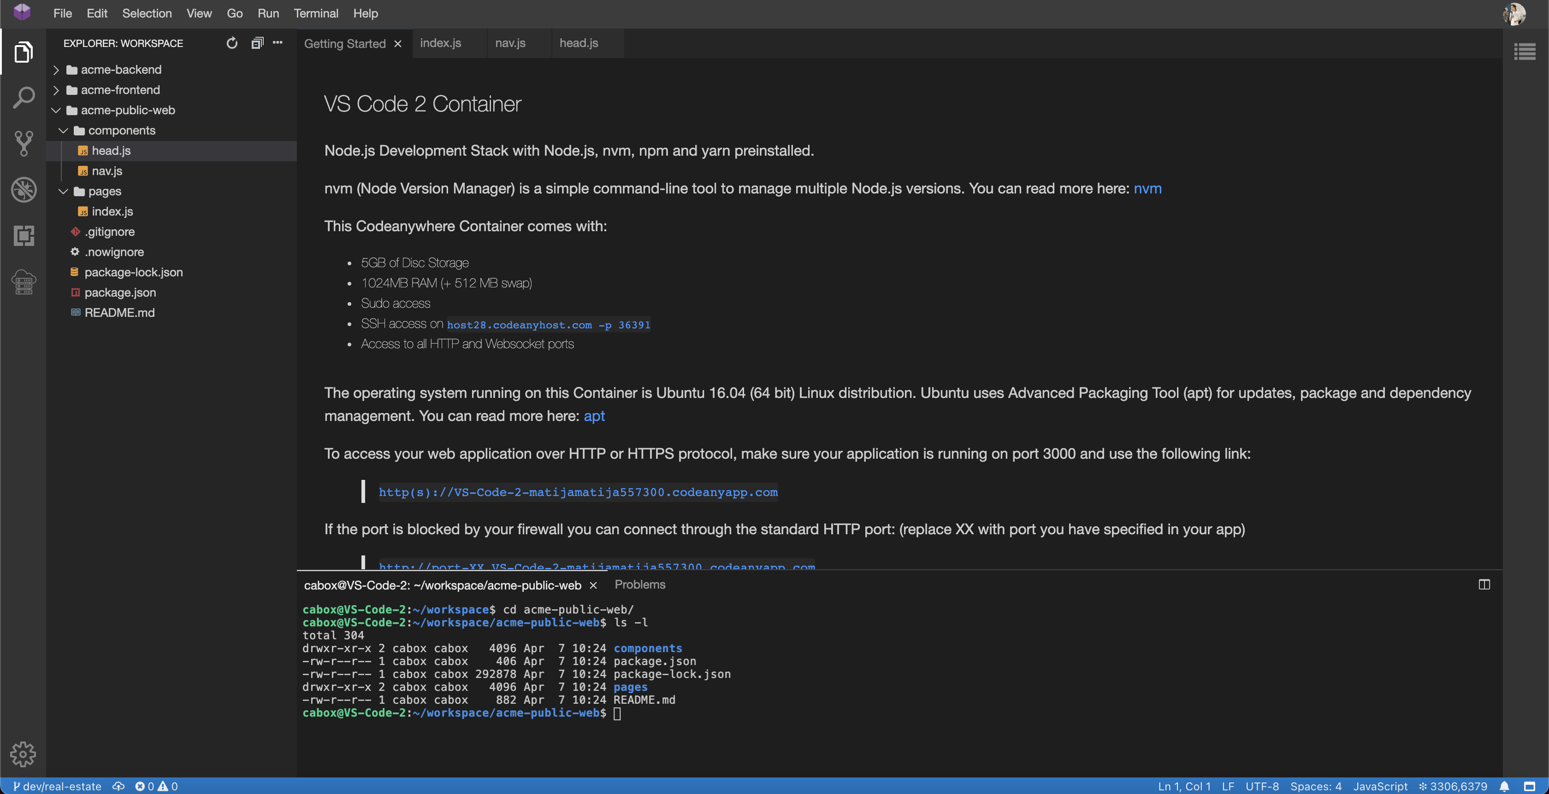This screenshot has width=1549, height=794.
Task: Open the Source Control view
Action: (x=23, y=143)
